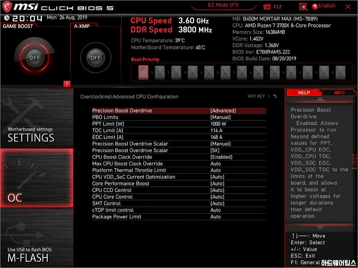This screenshot has height=268, width=358.
Task: Toggle the GAME BOOST knob
Action: click(35, 58)
